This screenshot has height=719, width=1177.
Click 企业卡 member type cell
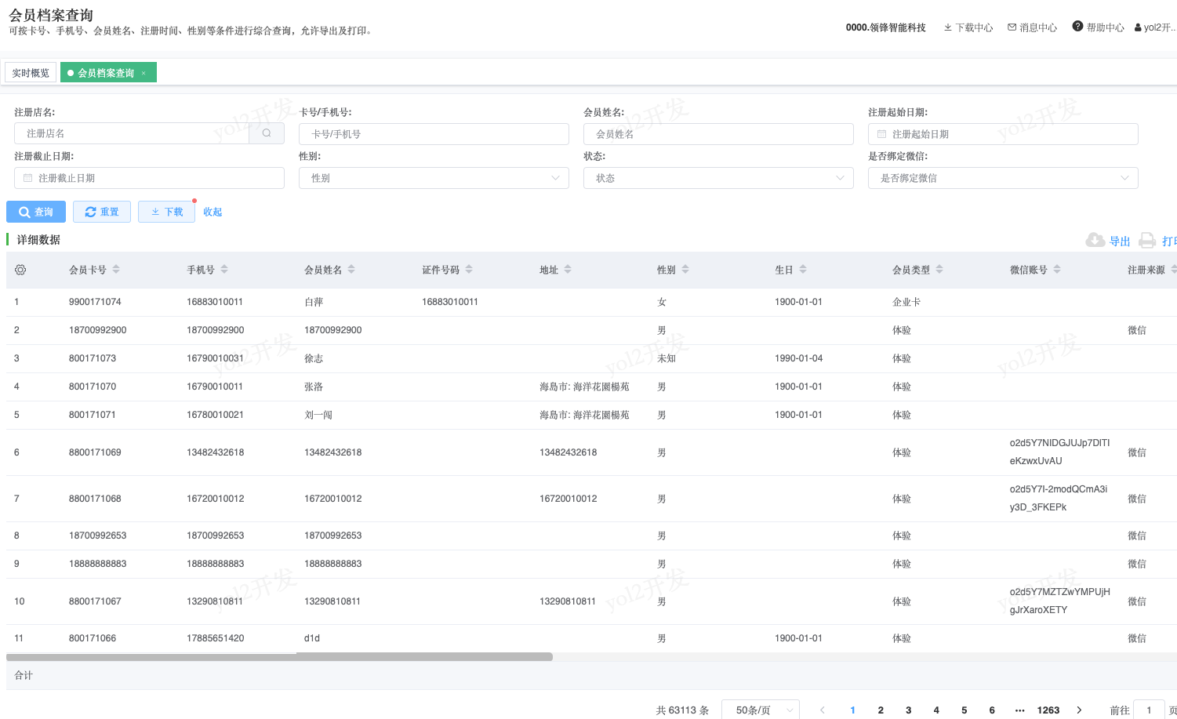[x=906, y=302]
